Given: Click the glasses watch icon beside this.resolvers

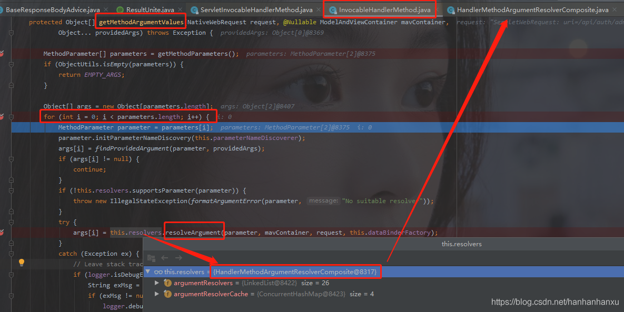Looking at the screenshot, I should click(158, 272).
